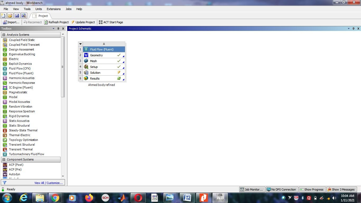Open Google Chrome from the taskbar
This screenshot has height=203, width=361.
(55, 198)
